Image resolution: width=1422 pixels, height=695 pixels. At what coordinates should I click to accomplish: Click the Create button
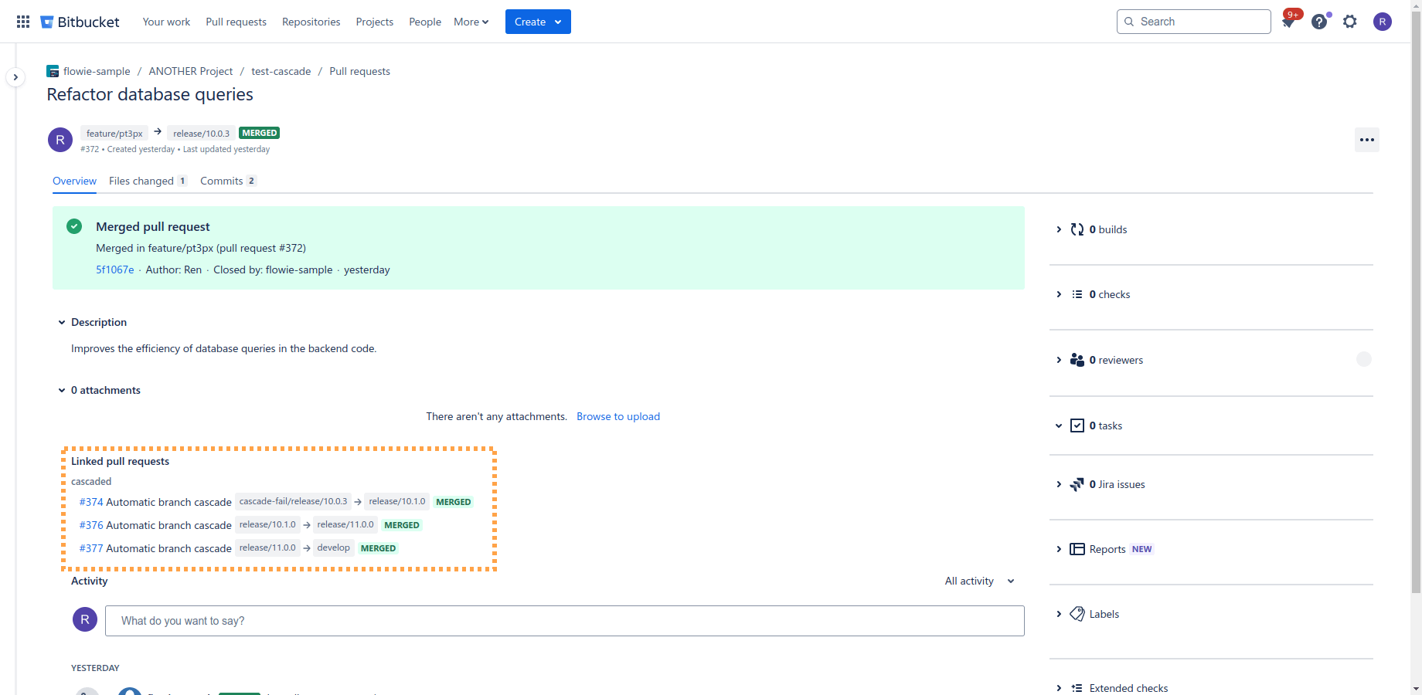point(538,22)
